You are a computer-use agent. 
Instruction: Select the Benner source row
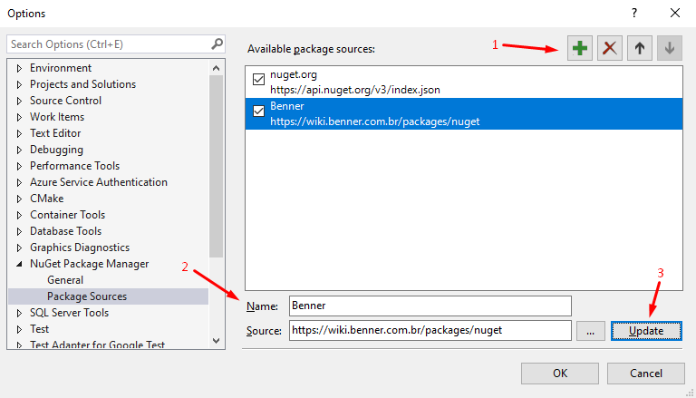click(464, 113)
